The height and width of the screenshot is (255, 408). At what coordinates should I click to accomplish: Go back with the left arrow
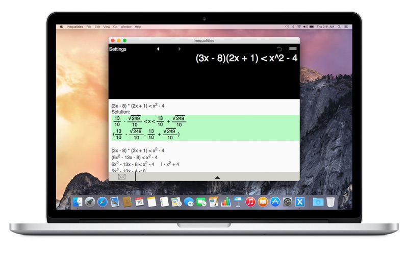158,49
